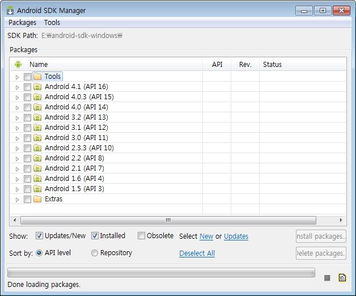Enable the Obsolete filter checkbox
This screenshot has width=356, height=296.
141,236
